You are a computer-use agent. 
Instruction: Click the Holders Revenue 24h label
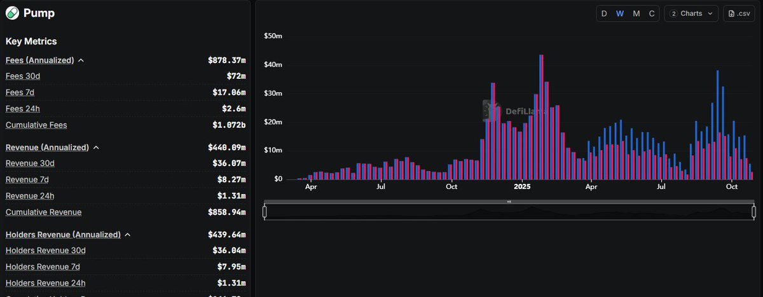45,283
